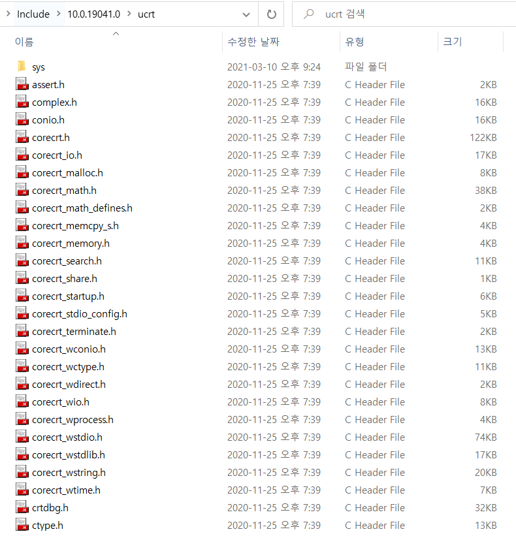
Task: Expand the chevron before Include breadcrumb
Action: [8, 14]
